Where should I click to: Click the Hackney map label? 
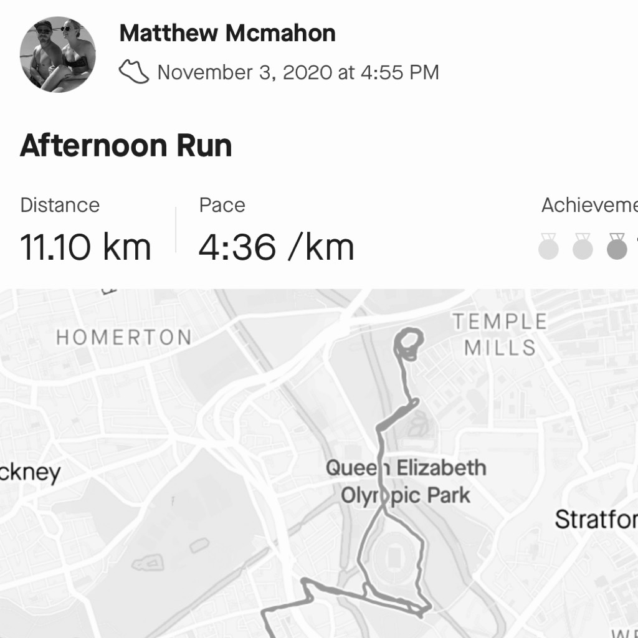[x=30, y=474]
